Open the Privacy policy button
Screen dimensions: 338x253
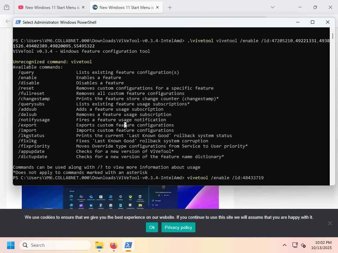[x=178, y=227]
